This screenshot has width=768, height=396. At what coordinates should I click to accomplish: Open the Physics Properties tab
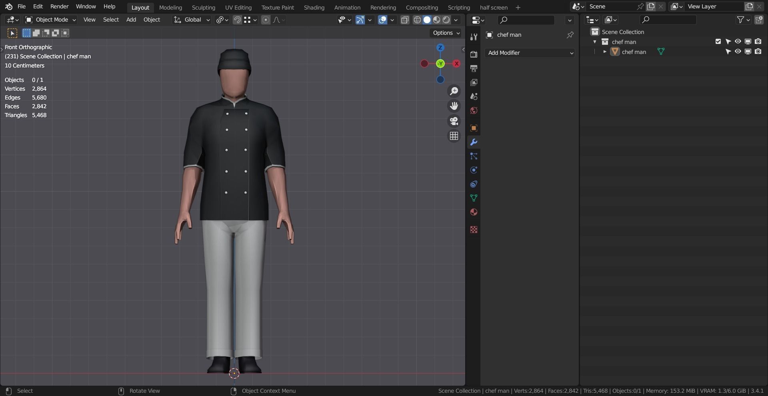pos(474,170)
